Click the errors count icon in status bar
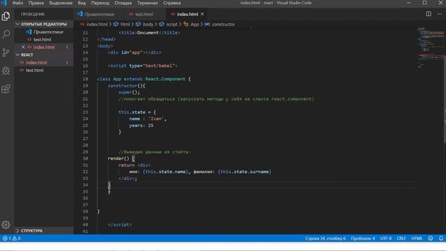 (7, 238)
